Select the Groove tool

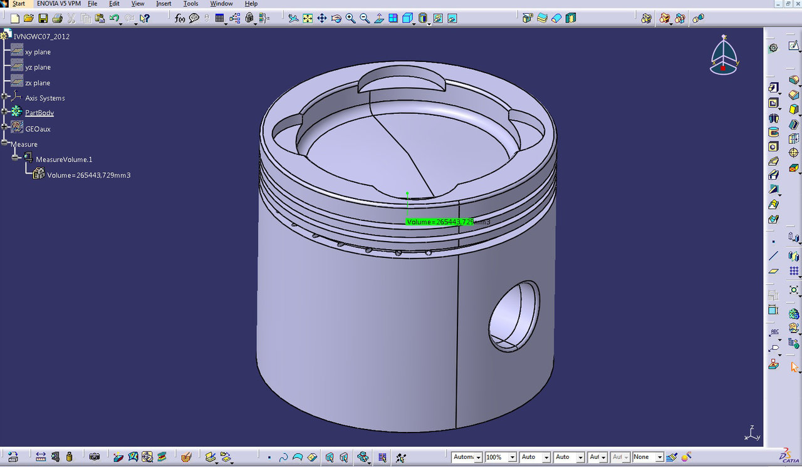click(774, 132)
